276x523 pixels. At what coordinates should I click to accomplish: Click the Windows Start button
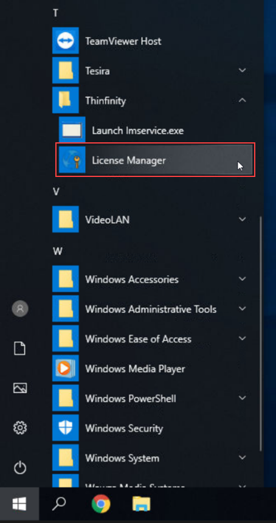pos(19,504)
